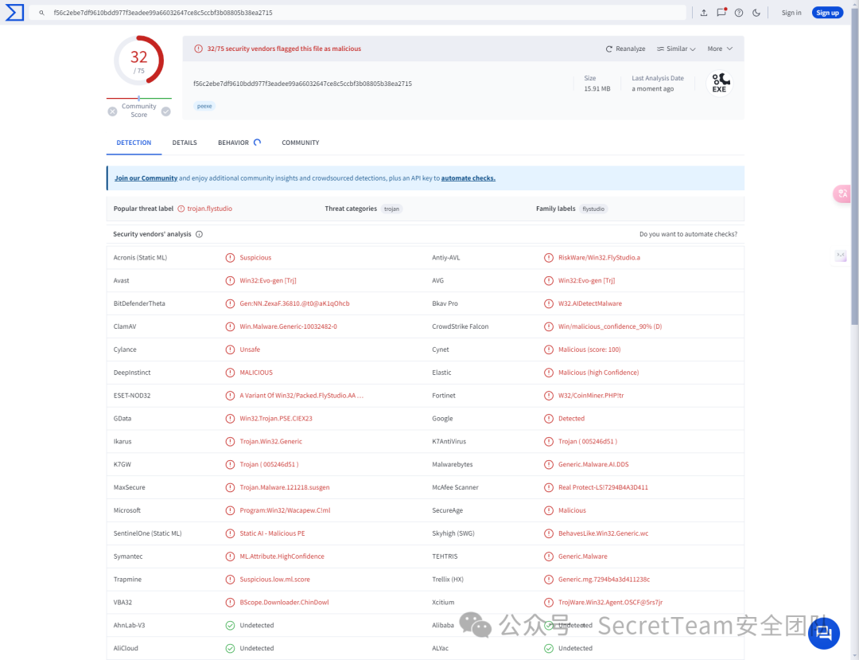This screenshot has height=660, width=859.
Task: Click the Xcitium detection warning icon
Action: [548, 603]
